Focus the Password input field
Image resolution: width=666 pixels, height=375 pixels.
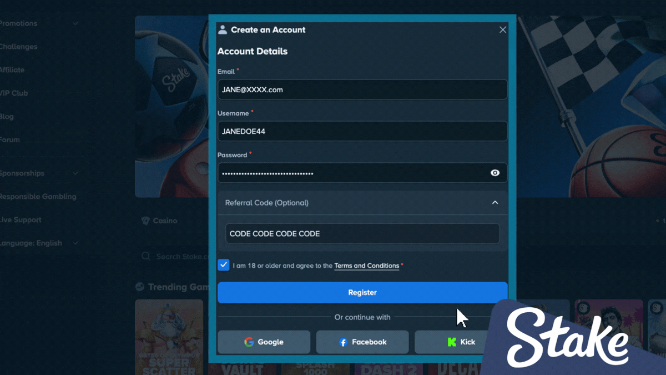pyautogui.click(x=362, y=173)
